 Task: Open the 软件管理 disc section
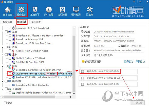[49, 11]
